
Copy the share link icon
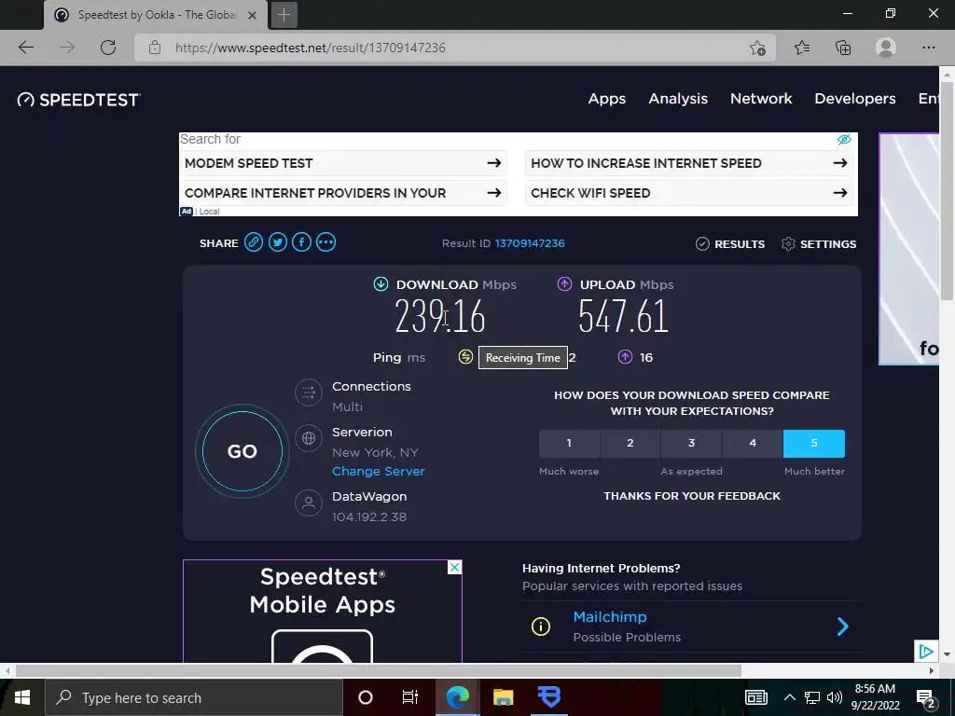(x=254, y=242)
